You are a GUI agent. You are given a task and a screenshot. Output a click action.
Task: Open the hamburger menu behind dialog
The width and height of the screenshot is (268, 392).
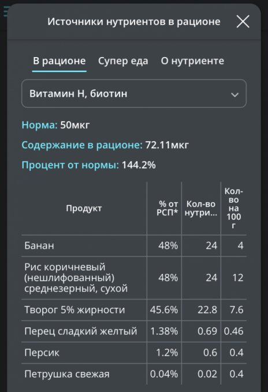point(5,12)
